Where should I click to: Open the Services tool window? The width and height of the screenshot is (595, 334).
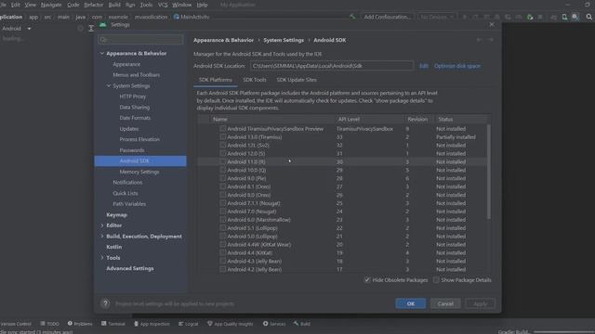(274, 324)
